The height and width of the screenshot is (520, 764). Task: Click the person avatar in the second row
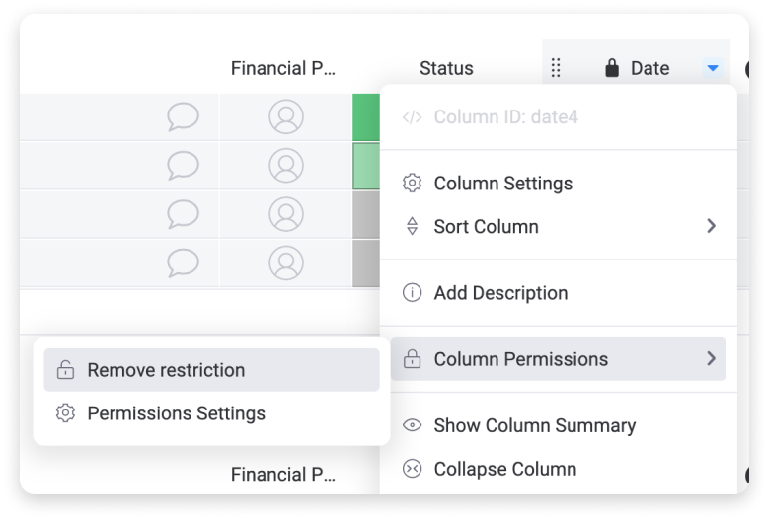point(286,166)
